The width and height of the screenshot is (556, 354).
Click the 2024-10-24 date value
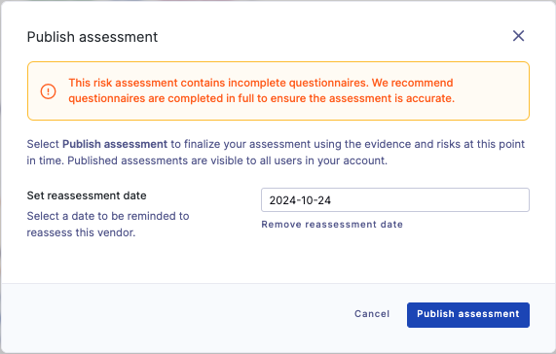click(x=300, y=200)
